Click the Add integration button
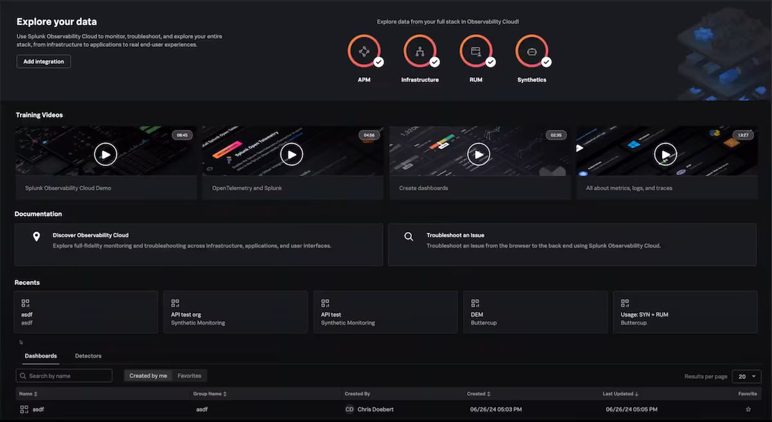 (x=44, y=61)
